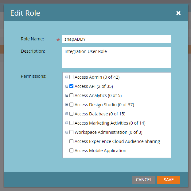Screen dimensions: 191x191
Task: Check the Access Admin checkbox
Action: (71, 77)
